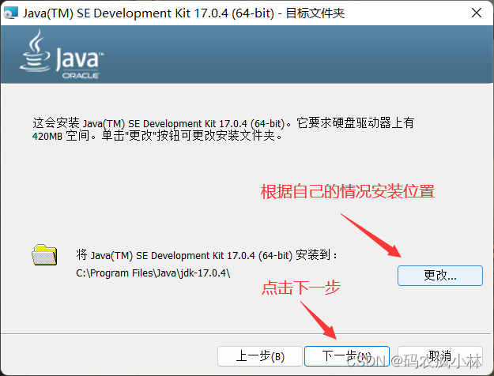This screenshot has height=376, width=494.
Task: Click the 下一步(N) button
Action: pos(347,356)
